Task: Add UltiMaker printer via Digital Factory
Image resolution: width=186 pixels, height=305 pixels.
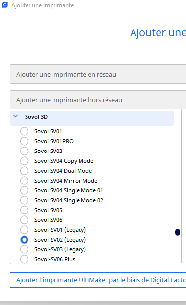Action: [98, 280]
